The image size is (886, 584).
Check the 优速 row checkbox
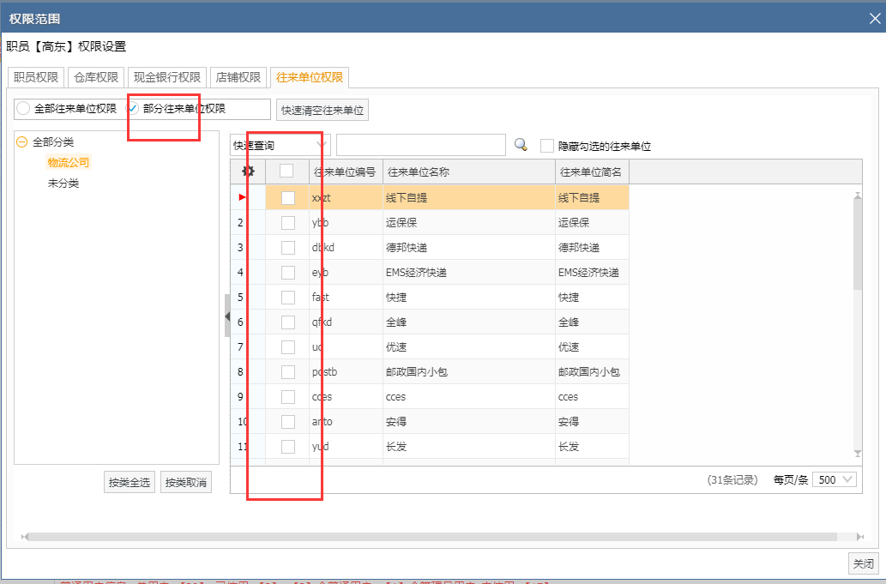pos(288,346)
